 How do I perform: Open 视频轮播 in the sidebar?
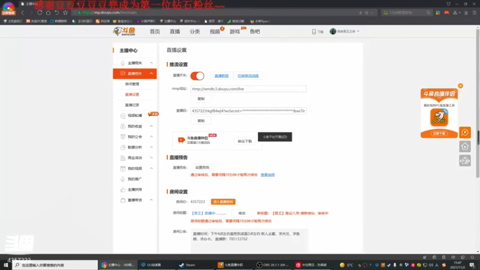click(x=134, y=115)
